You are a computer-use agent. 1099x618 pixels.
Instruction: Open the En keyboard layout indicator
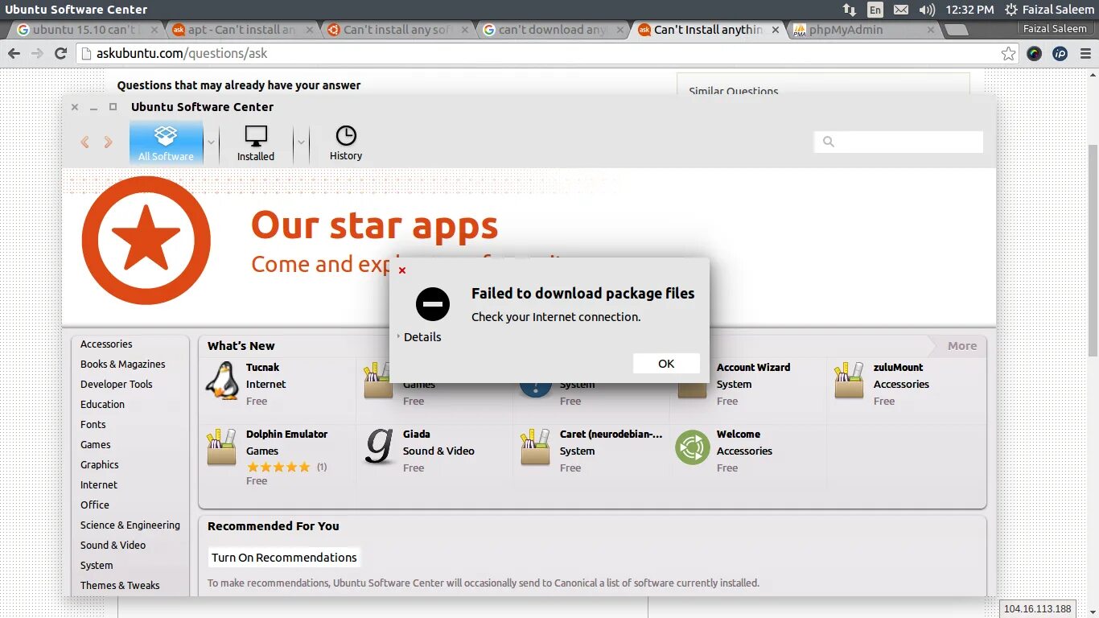tap(875, 10)
